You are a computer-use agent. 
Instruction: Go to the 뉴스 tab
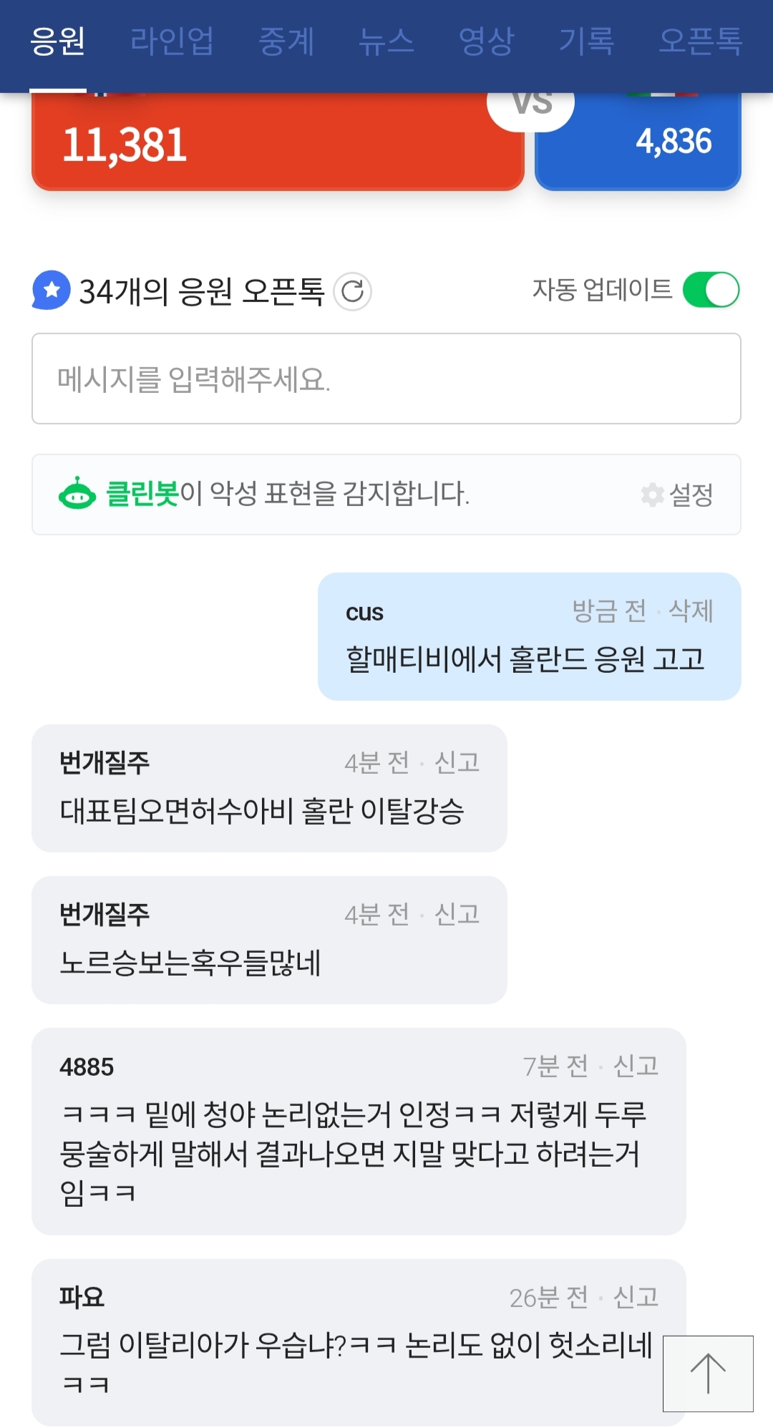386,41
